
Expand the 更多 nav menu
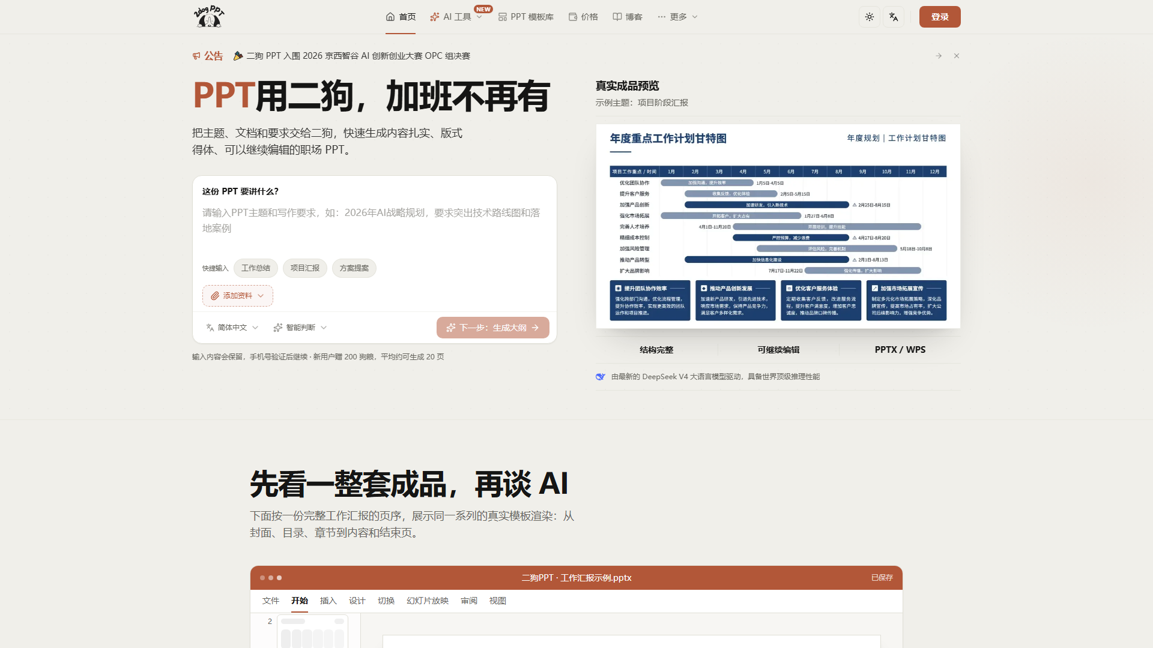(677, 17)
